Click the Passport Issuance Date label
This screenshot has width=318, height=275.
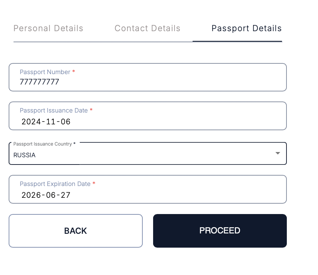point(54,110)
